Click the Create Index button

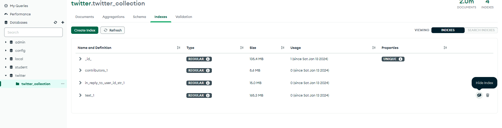pos(85,30)
